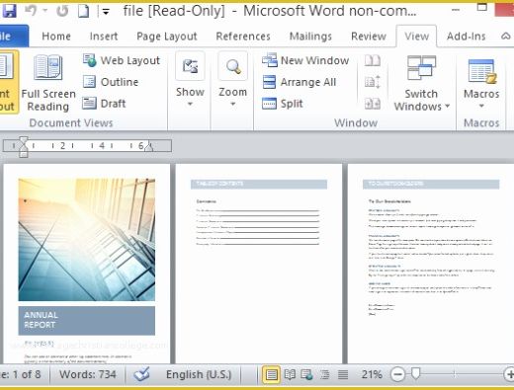Select Print Layout view in ribbon
The image size is (514, 390).
click(8, 82)
